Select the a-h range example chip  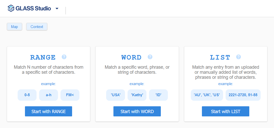[48, 95]
